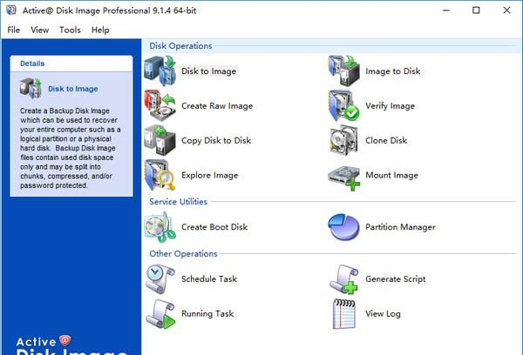Click the Clone Disk icon
Viewport: 523px width, 355px height.
(x=344, y=140)
